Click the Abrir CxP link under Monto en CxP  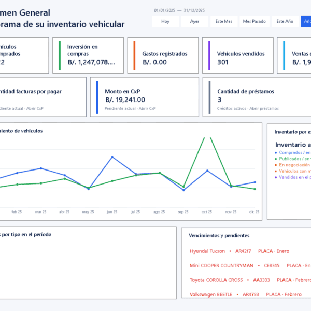pos(147,109)
